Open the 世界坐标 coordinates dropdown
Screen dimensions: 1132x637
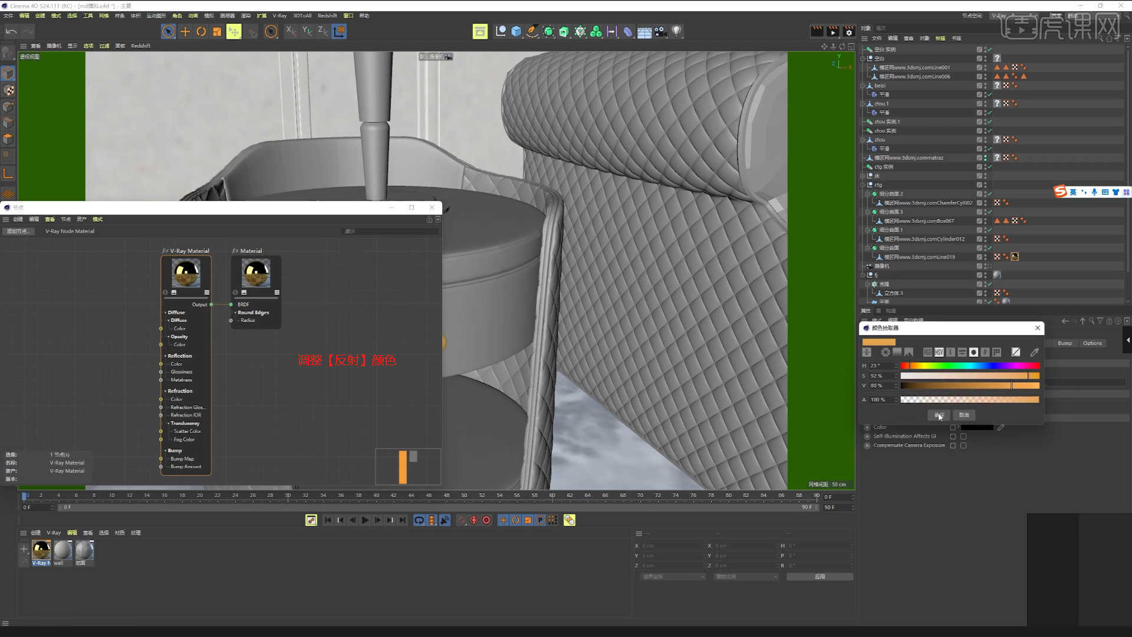pos(673,576)
